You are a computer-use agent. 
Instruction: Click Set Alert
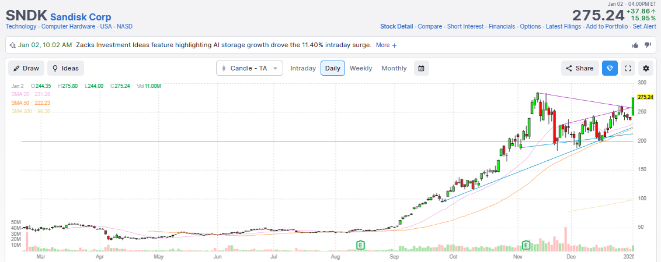pos(645,26)
